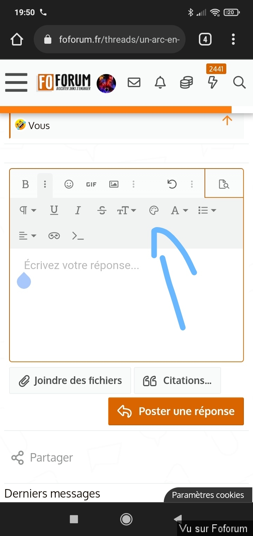The height and width of the screenshot is (536, 253).
Task: Toggle italic formatting
Action: (x=78, y=211)
